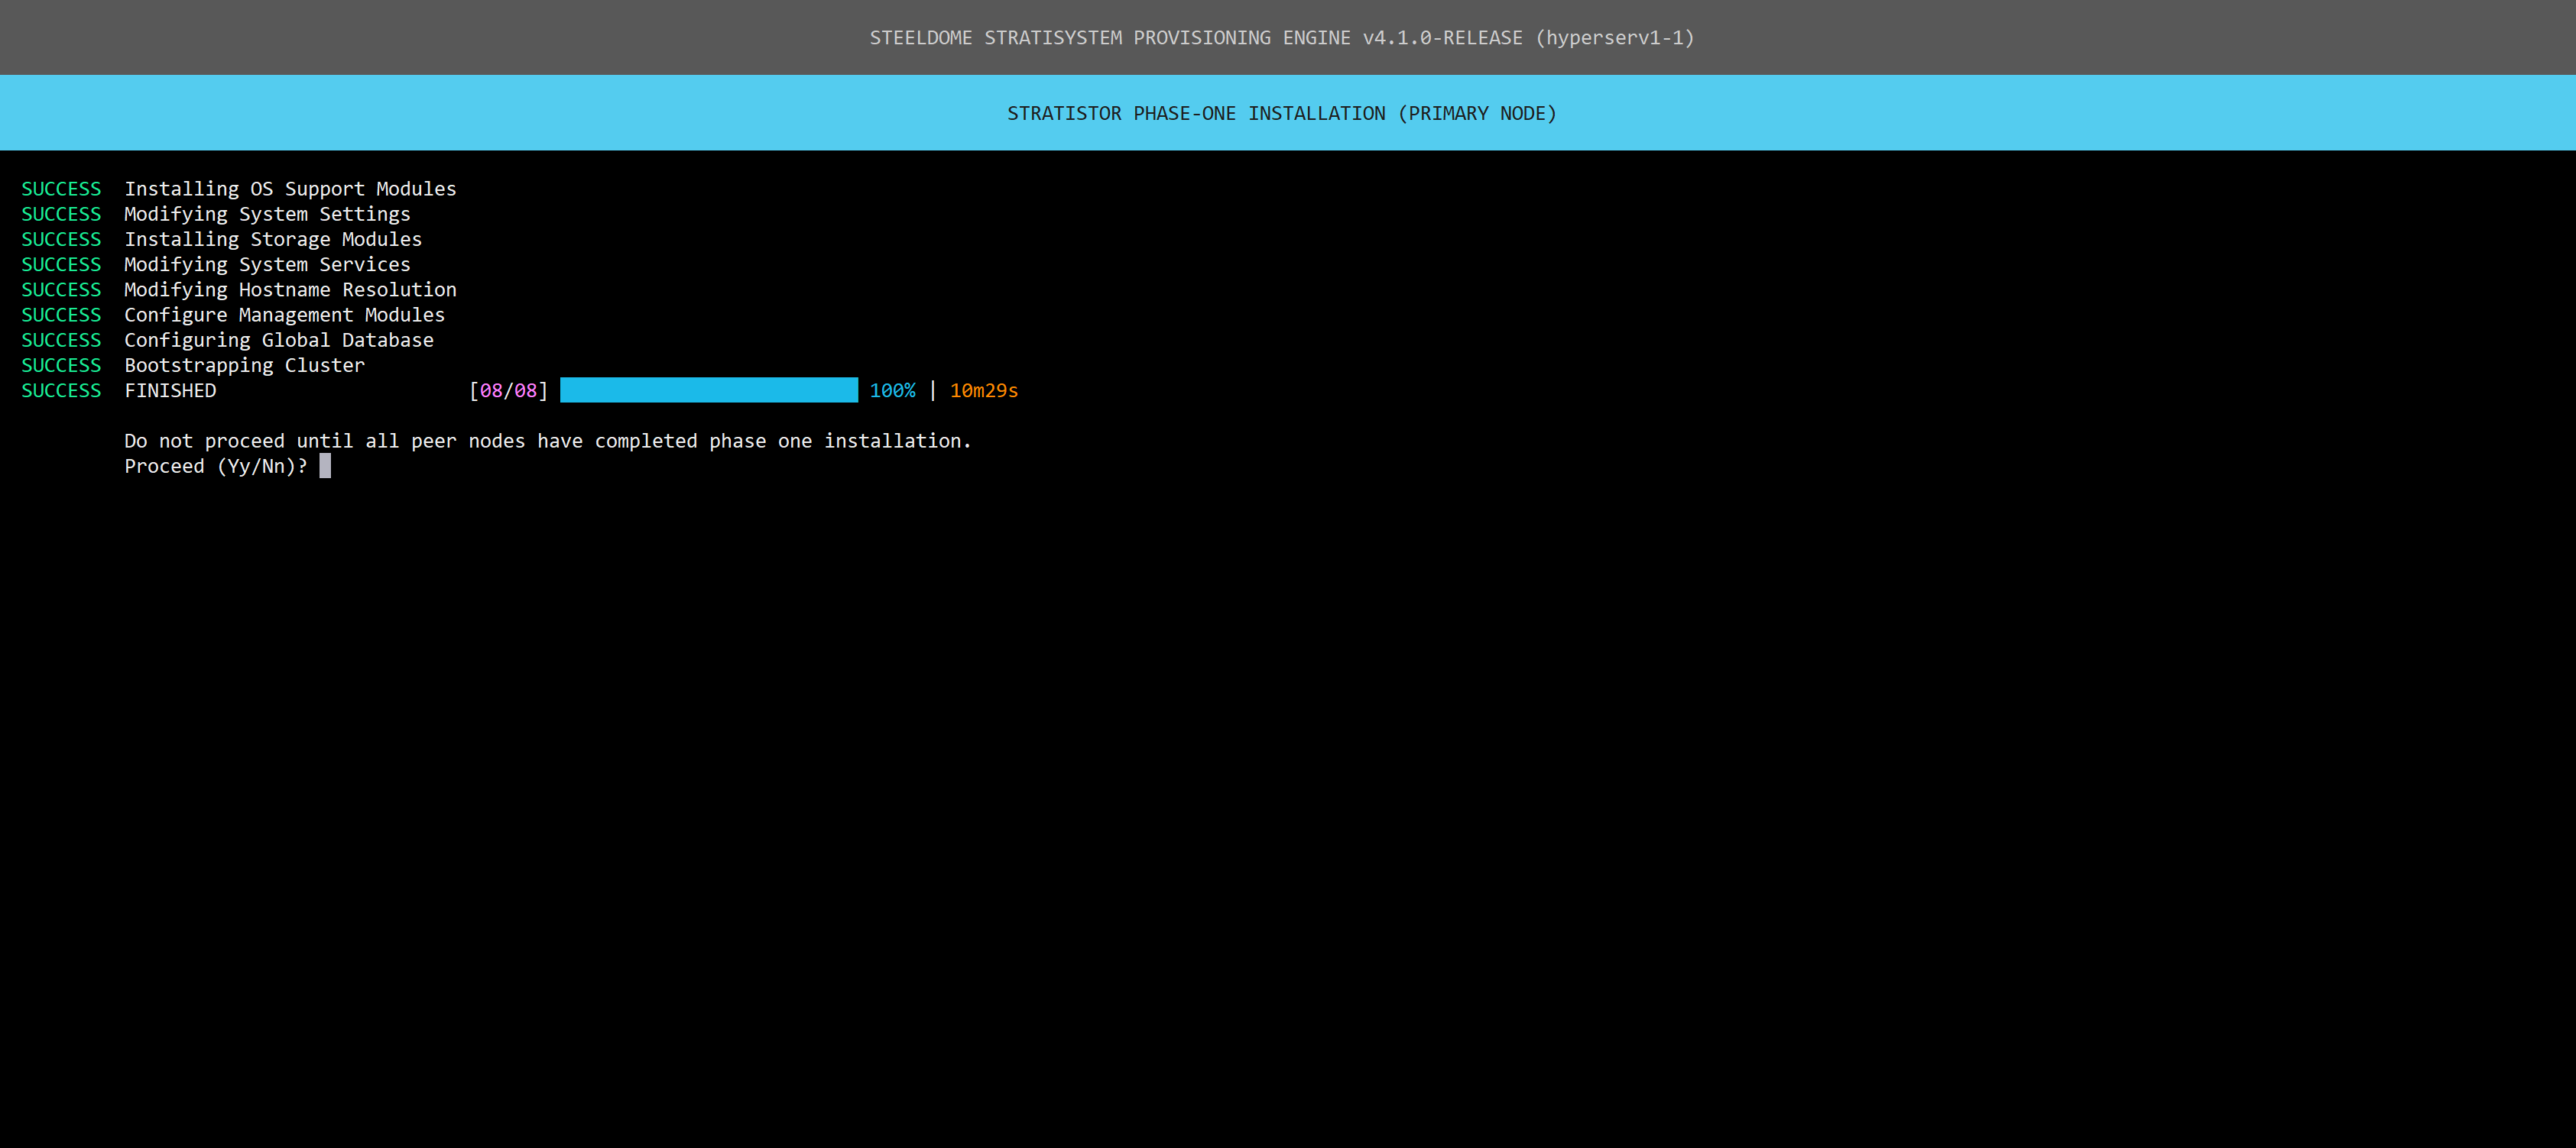This screenshot has width=2576, height=1148.
Task: Click the Installing OS Support Modules line
Action: click(x=290, y=189)
